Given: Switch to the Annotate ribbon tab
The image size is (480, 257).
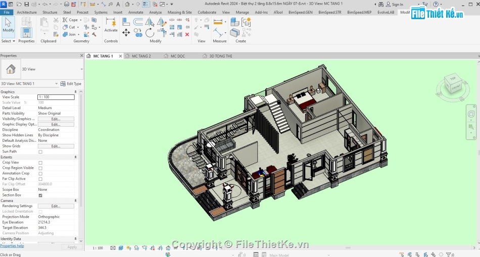Looking at the screenshot, I should coord(135,12).
